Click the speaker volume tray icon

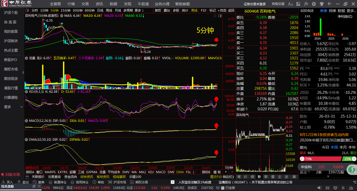pyautogui.click(x=320, y=188)
